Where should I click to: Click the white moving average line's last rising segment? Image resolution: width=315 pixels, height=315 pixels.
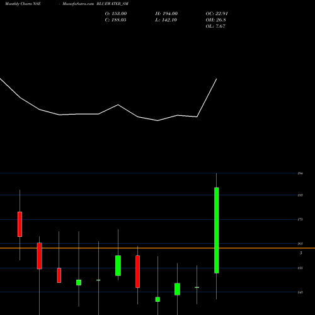(x=207, y=98)
